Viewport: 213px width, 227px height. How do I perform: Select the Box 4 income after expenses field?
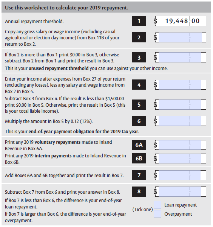tap(181, 84)
